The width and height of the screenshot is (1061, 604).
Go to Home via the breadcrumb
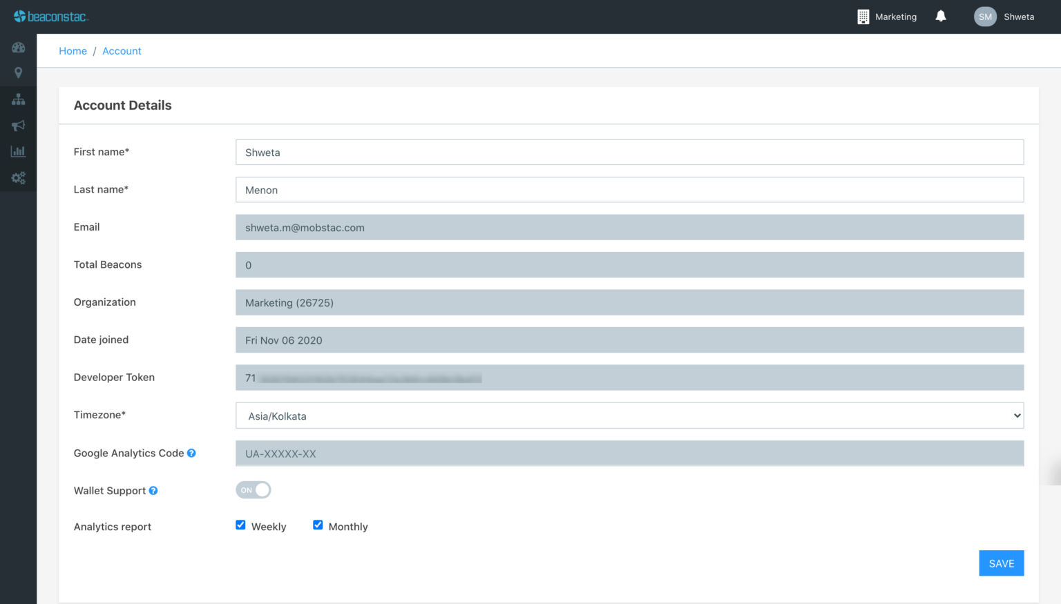[73, 50]
